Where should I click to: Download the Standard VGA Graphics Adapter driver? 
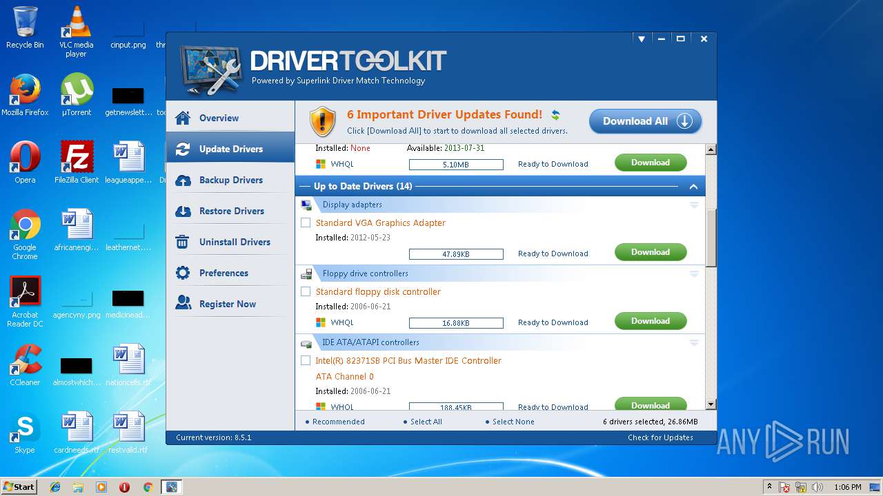pos(651,252)
